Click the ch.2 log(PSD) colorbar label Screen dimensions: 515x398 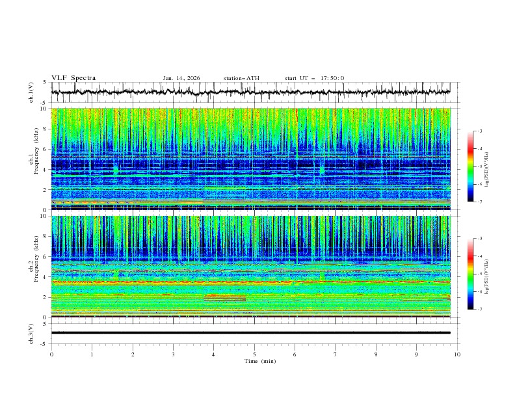[x=486, y=276]
